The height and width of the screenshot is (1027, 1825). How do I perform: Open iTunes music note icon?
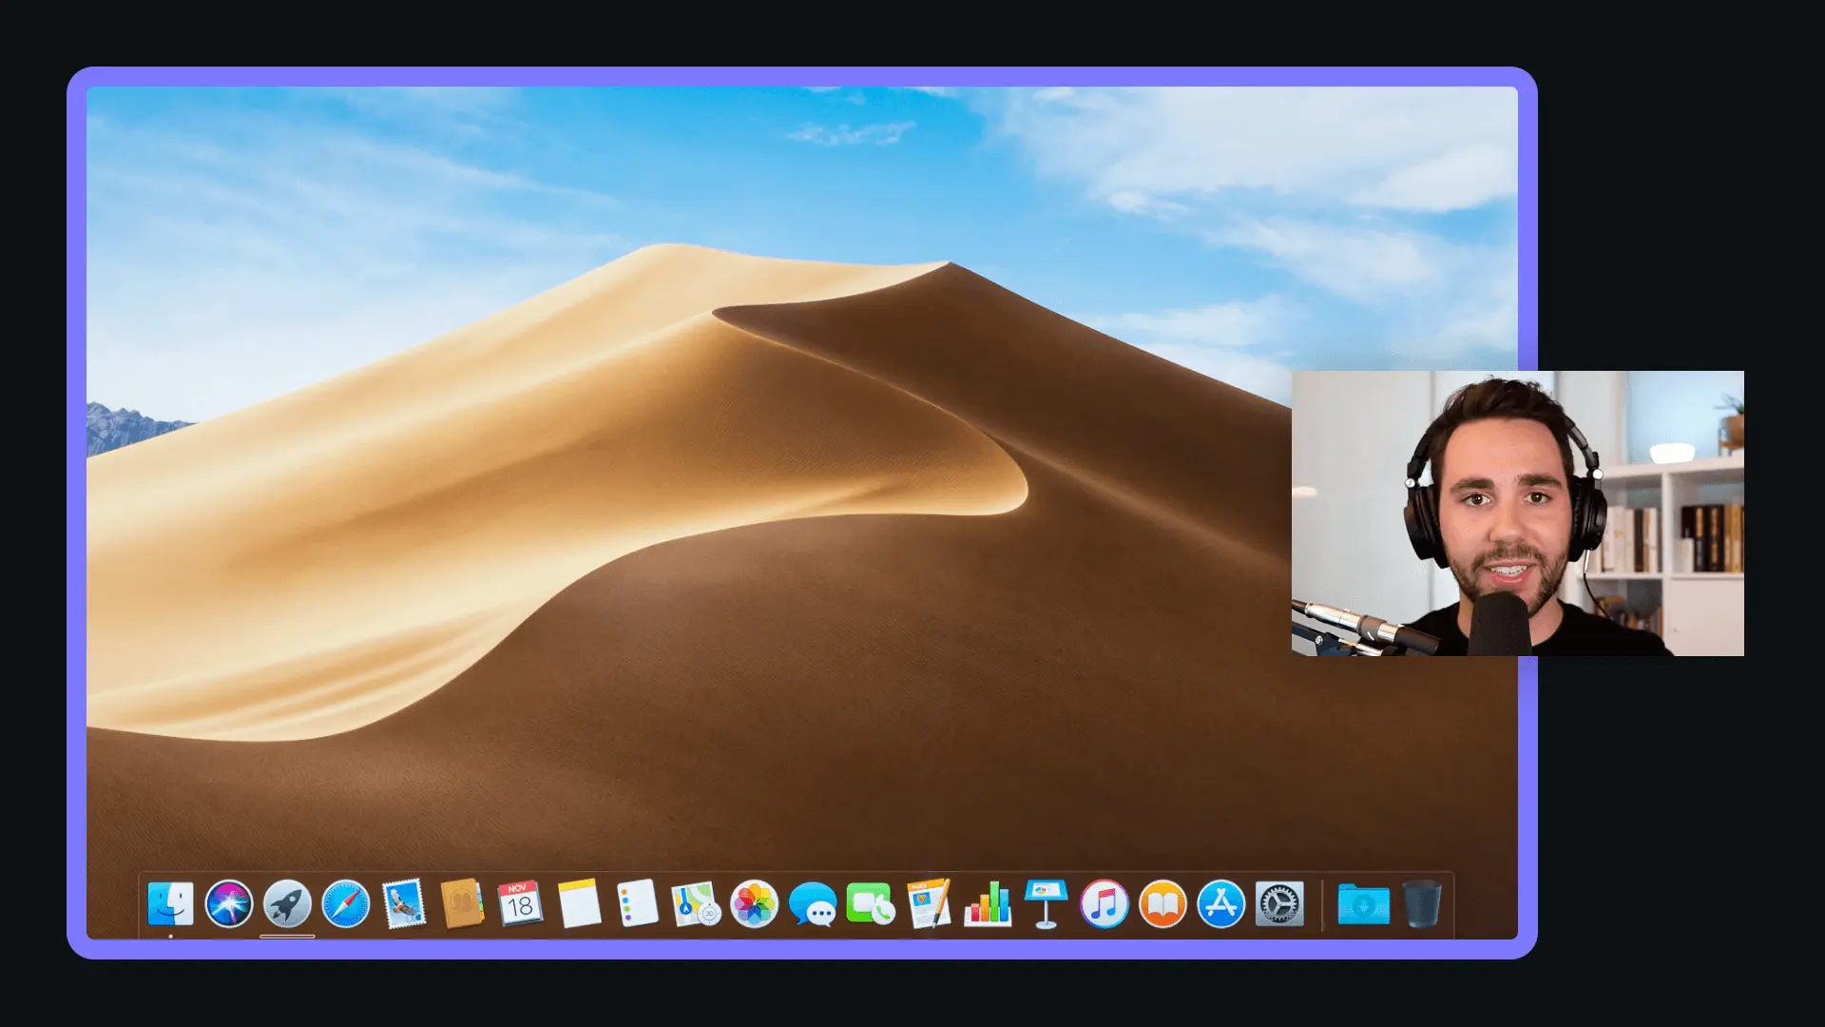(x=1105, y=903)
